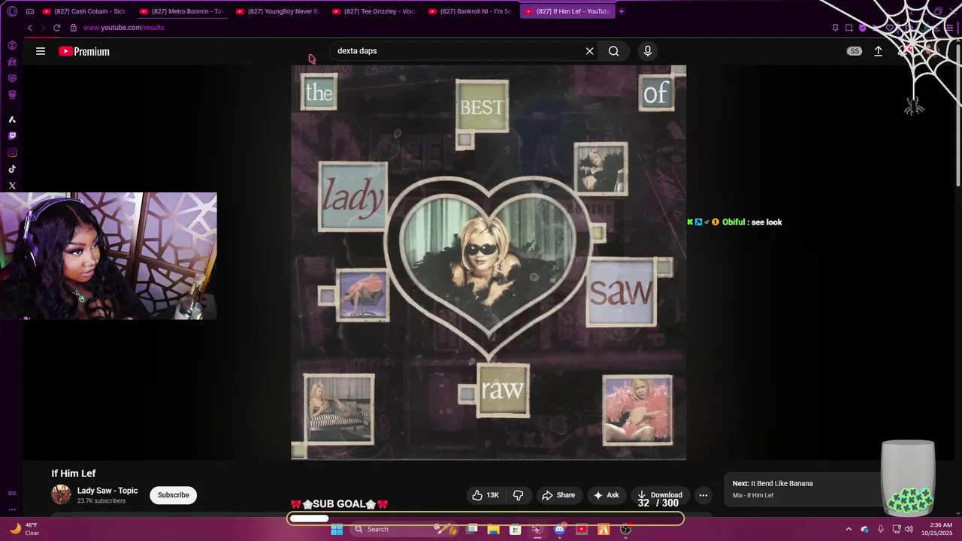962x541 pixels.
Task: Open X (Twitter) sidebar icon
Action: click(12, 186)
